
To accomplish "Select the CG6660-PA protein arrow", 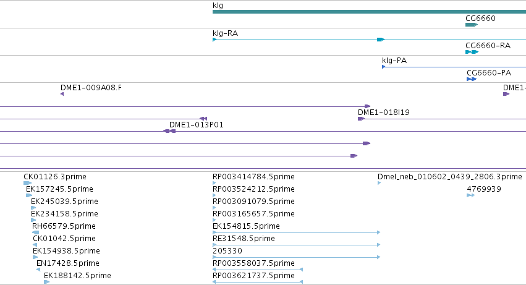I will point(472,79).
